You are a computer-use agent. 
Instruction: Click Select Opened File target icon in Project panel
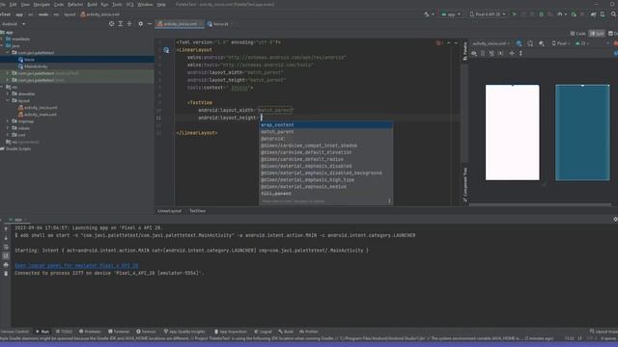[112, 24]
